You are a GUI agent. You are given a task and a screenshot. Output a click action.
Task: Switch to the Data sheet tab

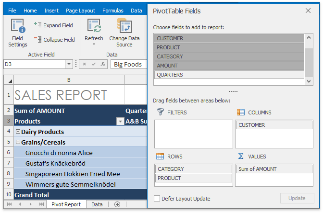(x=97, y=204)
